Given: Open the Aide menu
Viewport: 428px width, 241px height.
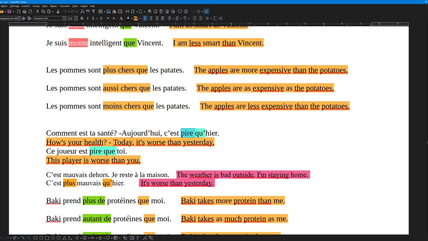Looking at the screenshot, I should pyautogui.click(x=93, y=6).
